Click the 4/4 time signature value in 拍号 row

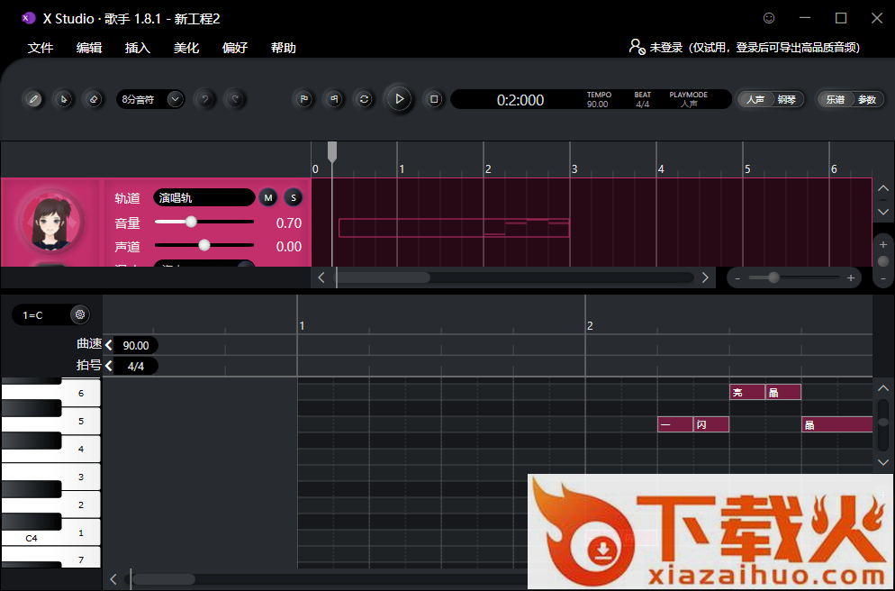[x=136, y=366]
